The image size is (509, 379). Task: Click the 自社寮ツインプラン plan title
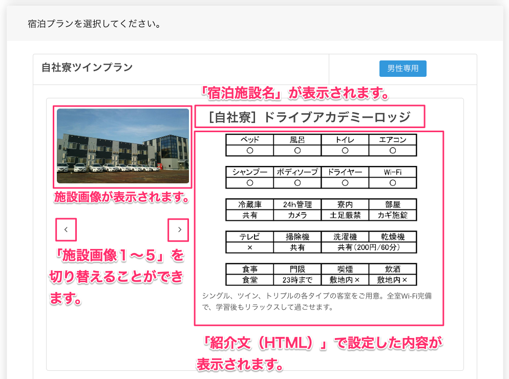tap(87, 68)
